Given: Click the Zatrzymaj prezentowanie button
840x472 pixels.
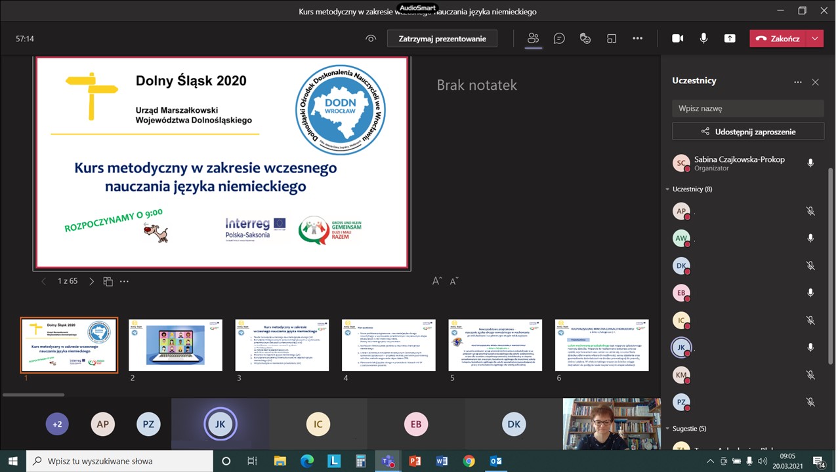Looking at the screenshot, I should [442, 39].
